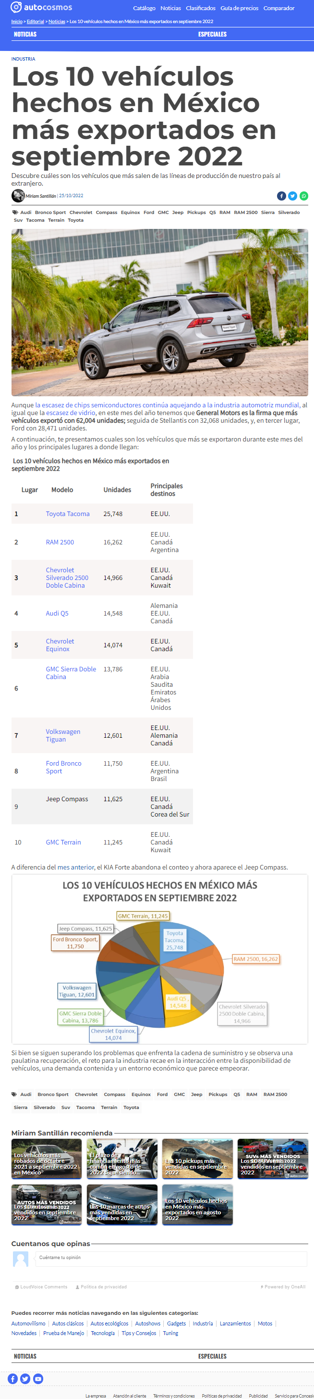Open the Autos clásicos category link

(68, 1323)
